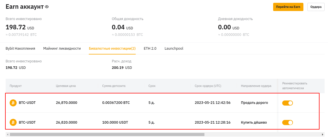
Task: Click the 2023-05-21 12:42:56 order time
Action: [x=213, y=103]
